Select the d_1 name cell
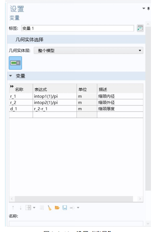The width and height of the screenshot is (156, 232). coord(21,109)
